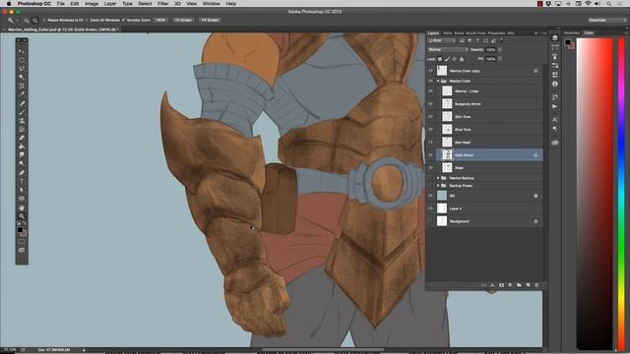
Task: Open the Zoom tool preset picker arrow
Action: [17, 20]
